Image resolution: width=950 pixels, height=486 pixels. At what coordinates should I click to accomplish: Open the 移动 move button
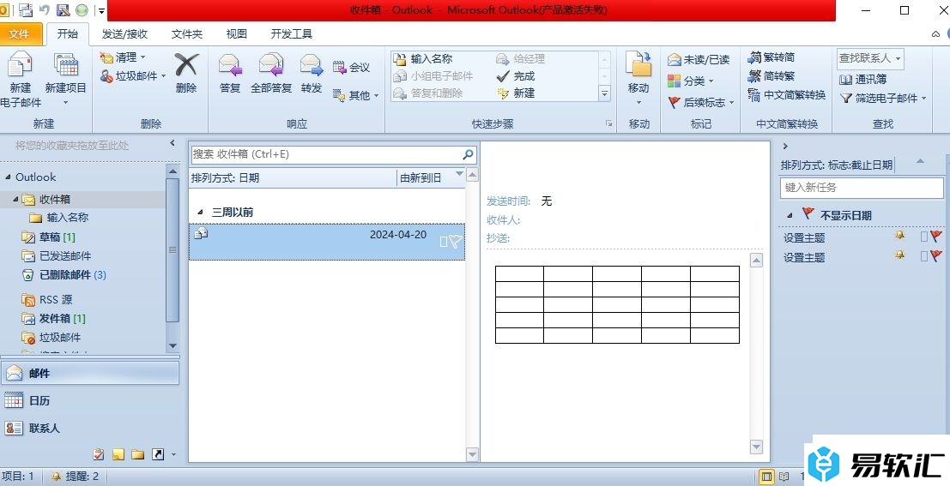[x=638, y=79]
